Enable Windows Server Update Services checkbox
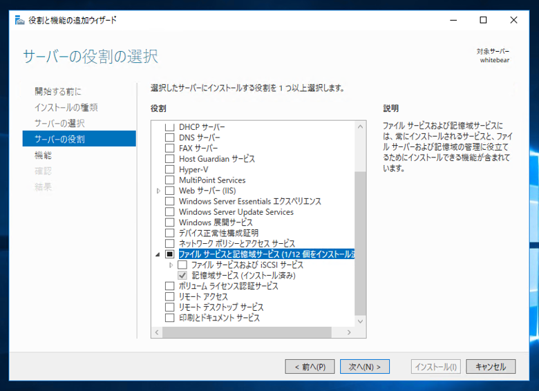 [x=169, y=212]
